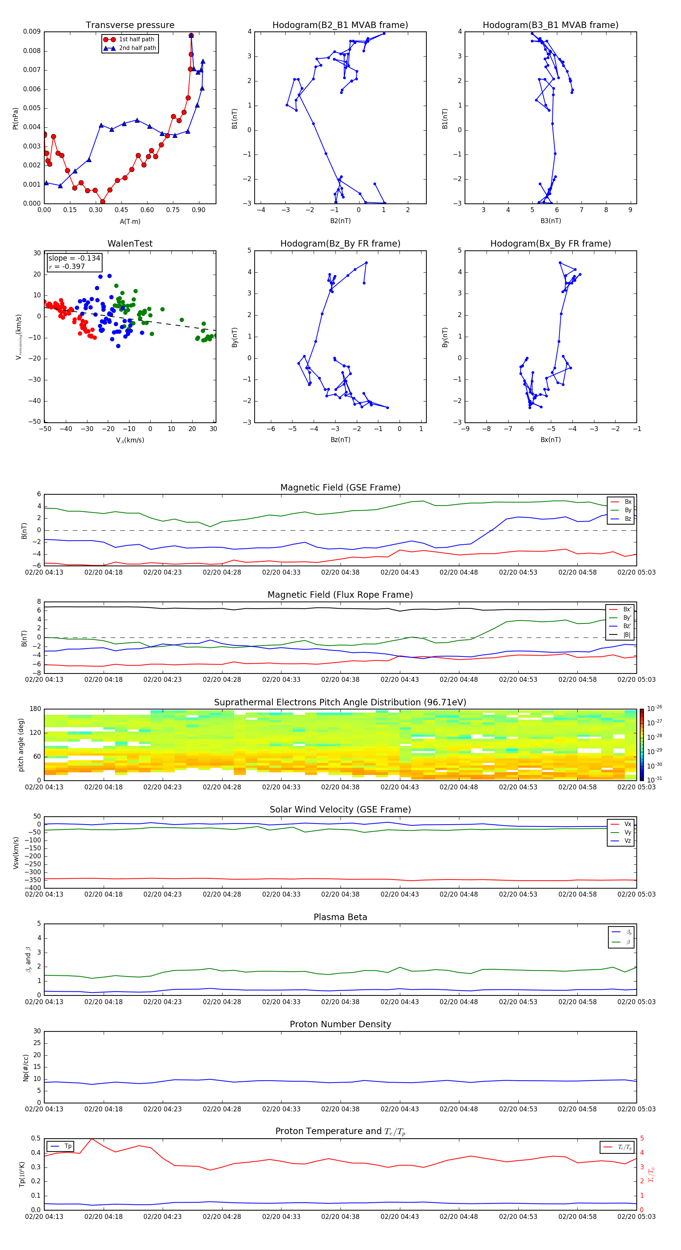The width and height of the screenshot is (681, 1250).
Task: Click the red 'Te/Tp' right axis label
Action: coord(651,1174)
